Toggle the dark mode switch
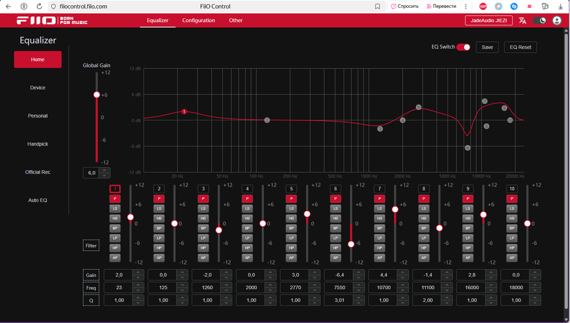This screenshot has width=570, height=323. tap(539, 20)
